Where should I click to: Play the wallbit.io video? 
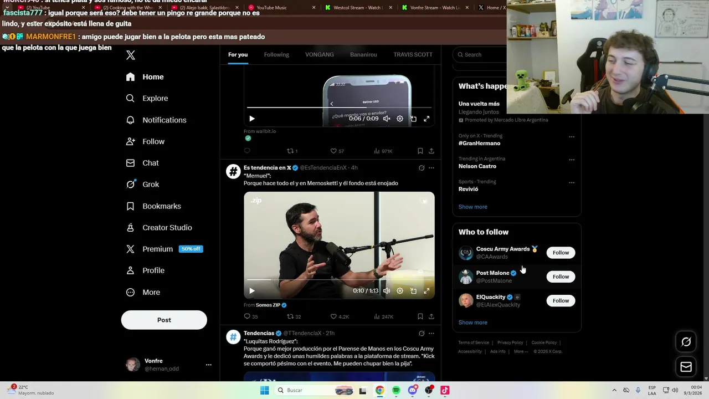[252, 119]
